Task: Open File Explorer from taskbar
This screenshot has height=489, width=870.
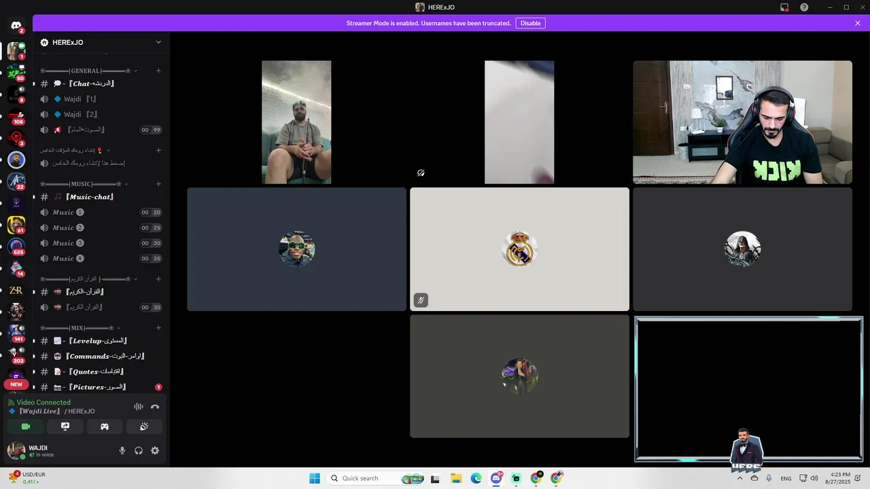Action: [455, 478]
